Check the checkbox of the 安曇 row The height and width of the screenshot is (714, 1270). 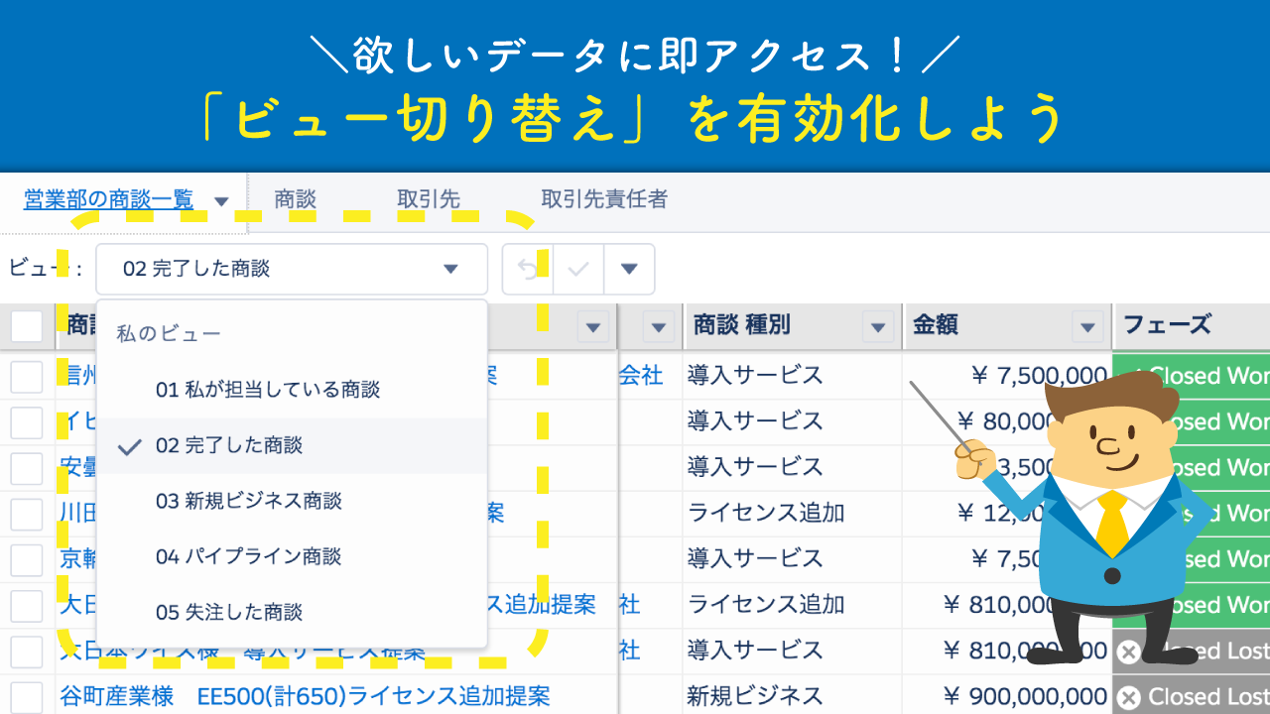(27, 468)
